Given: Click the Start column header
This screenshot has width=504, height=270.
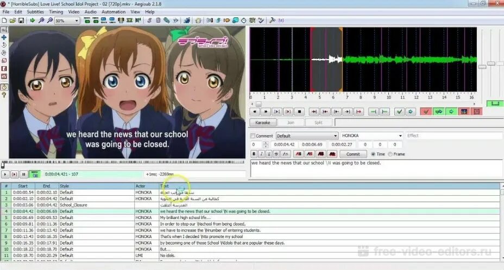Looking at the screenshot, I should [23, 186].
